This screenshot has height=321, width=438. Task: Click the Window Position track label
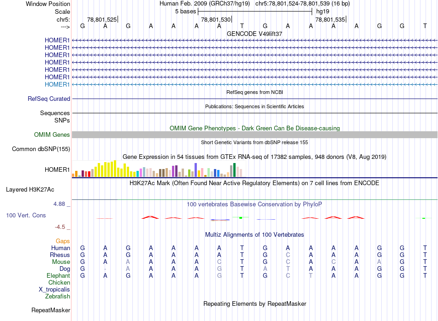tap(48, 4)
